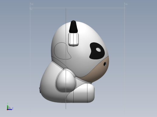Viewport: 157px width, 117px height.
Task: Click the XYZ coordinate triad indicator
Action: (x=10, y=107)
